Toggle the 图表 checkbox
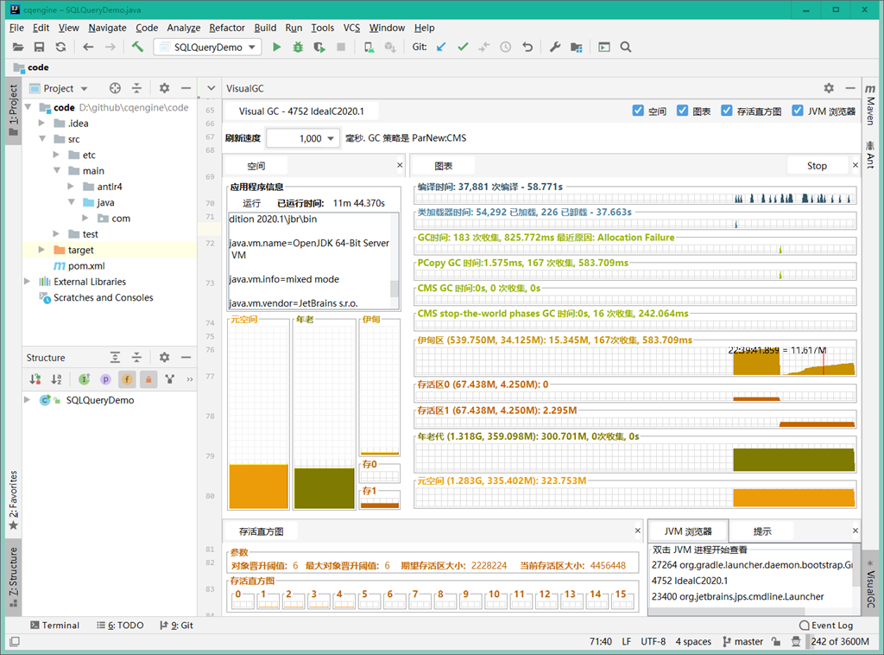Image resolution: width=884 pixels, height=655 pixels. pos(682,111)
